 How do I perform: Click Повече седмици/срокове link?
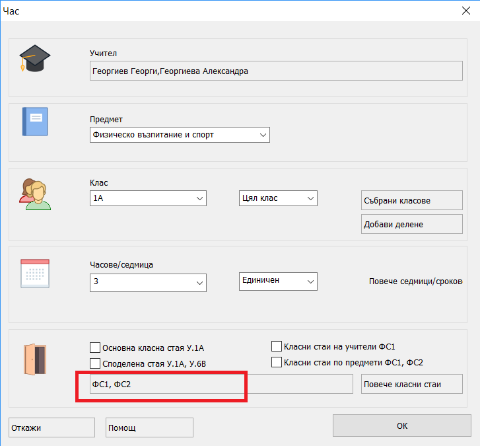pyautogui.click(x=416, y=281)
